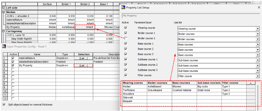Select the Selection column header
The image size is (262, 111).
(x=84, y=54)
